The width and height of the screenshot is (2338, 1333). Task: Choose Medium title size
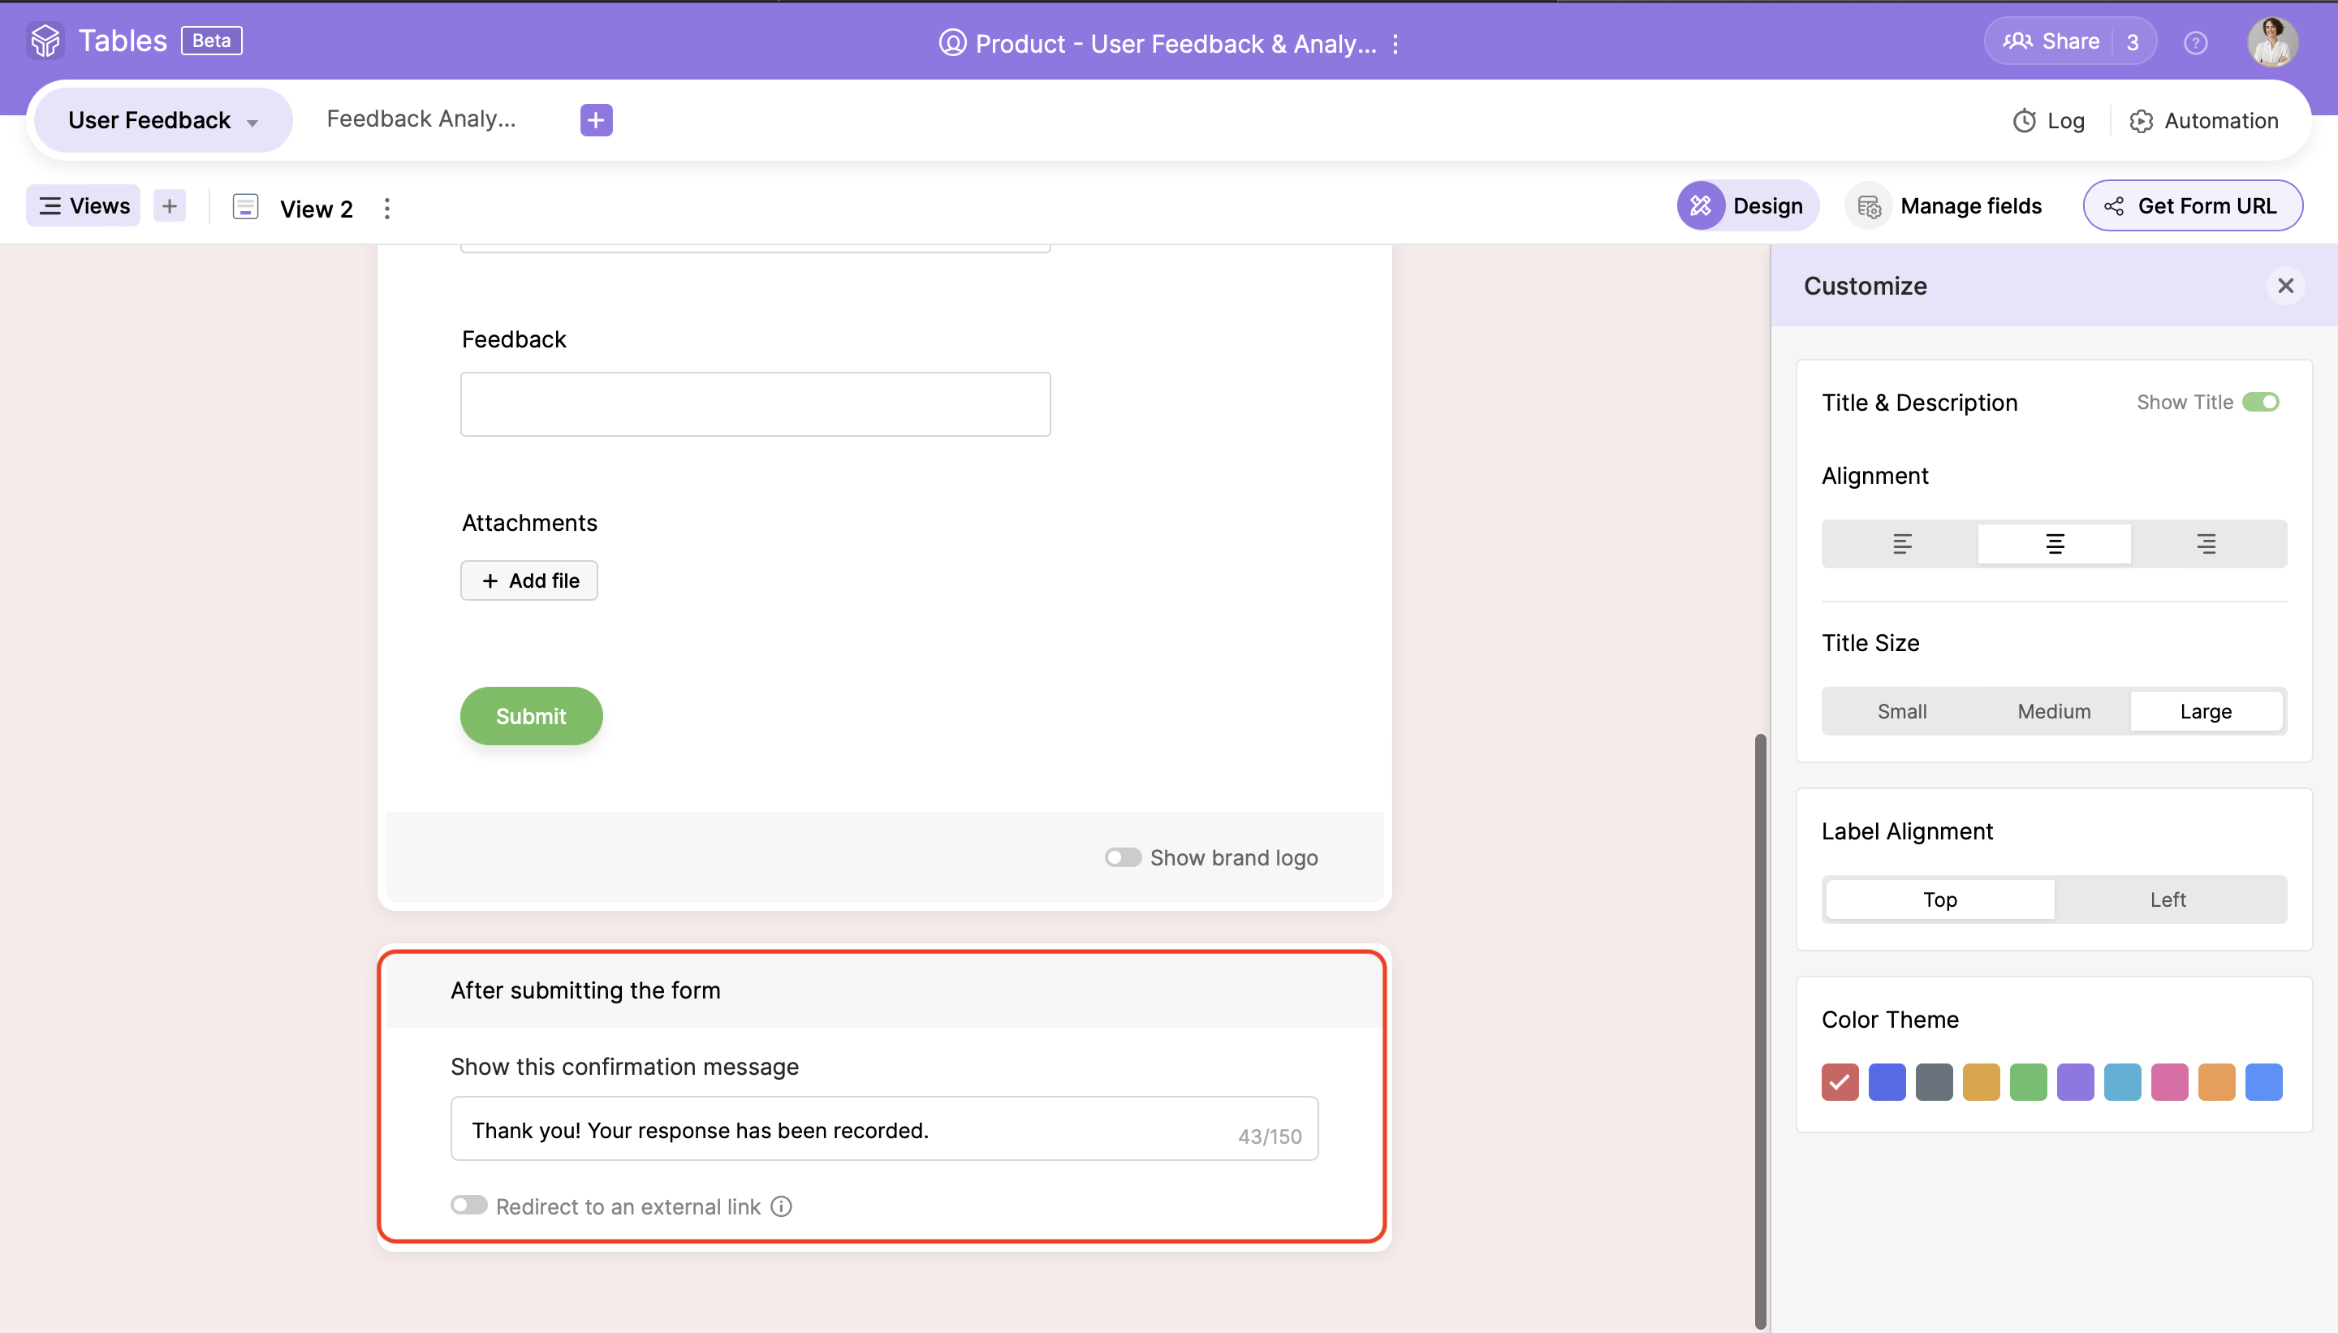pos(2053,711)
